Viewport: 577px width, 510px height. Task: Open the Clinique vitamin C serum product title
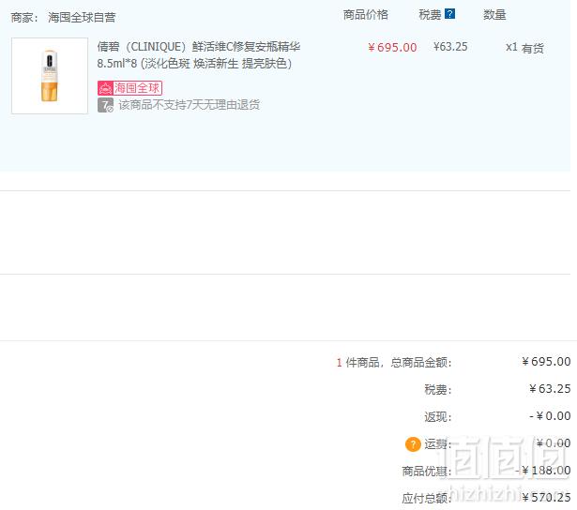click(x=199, y=55)
